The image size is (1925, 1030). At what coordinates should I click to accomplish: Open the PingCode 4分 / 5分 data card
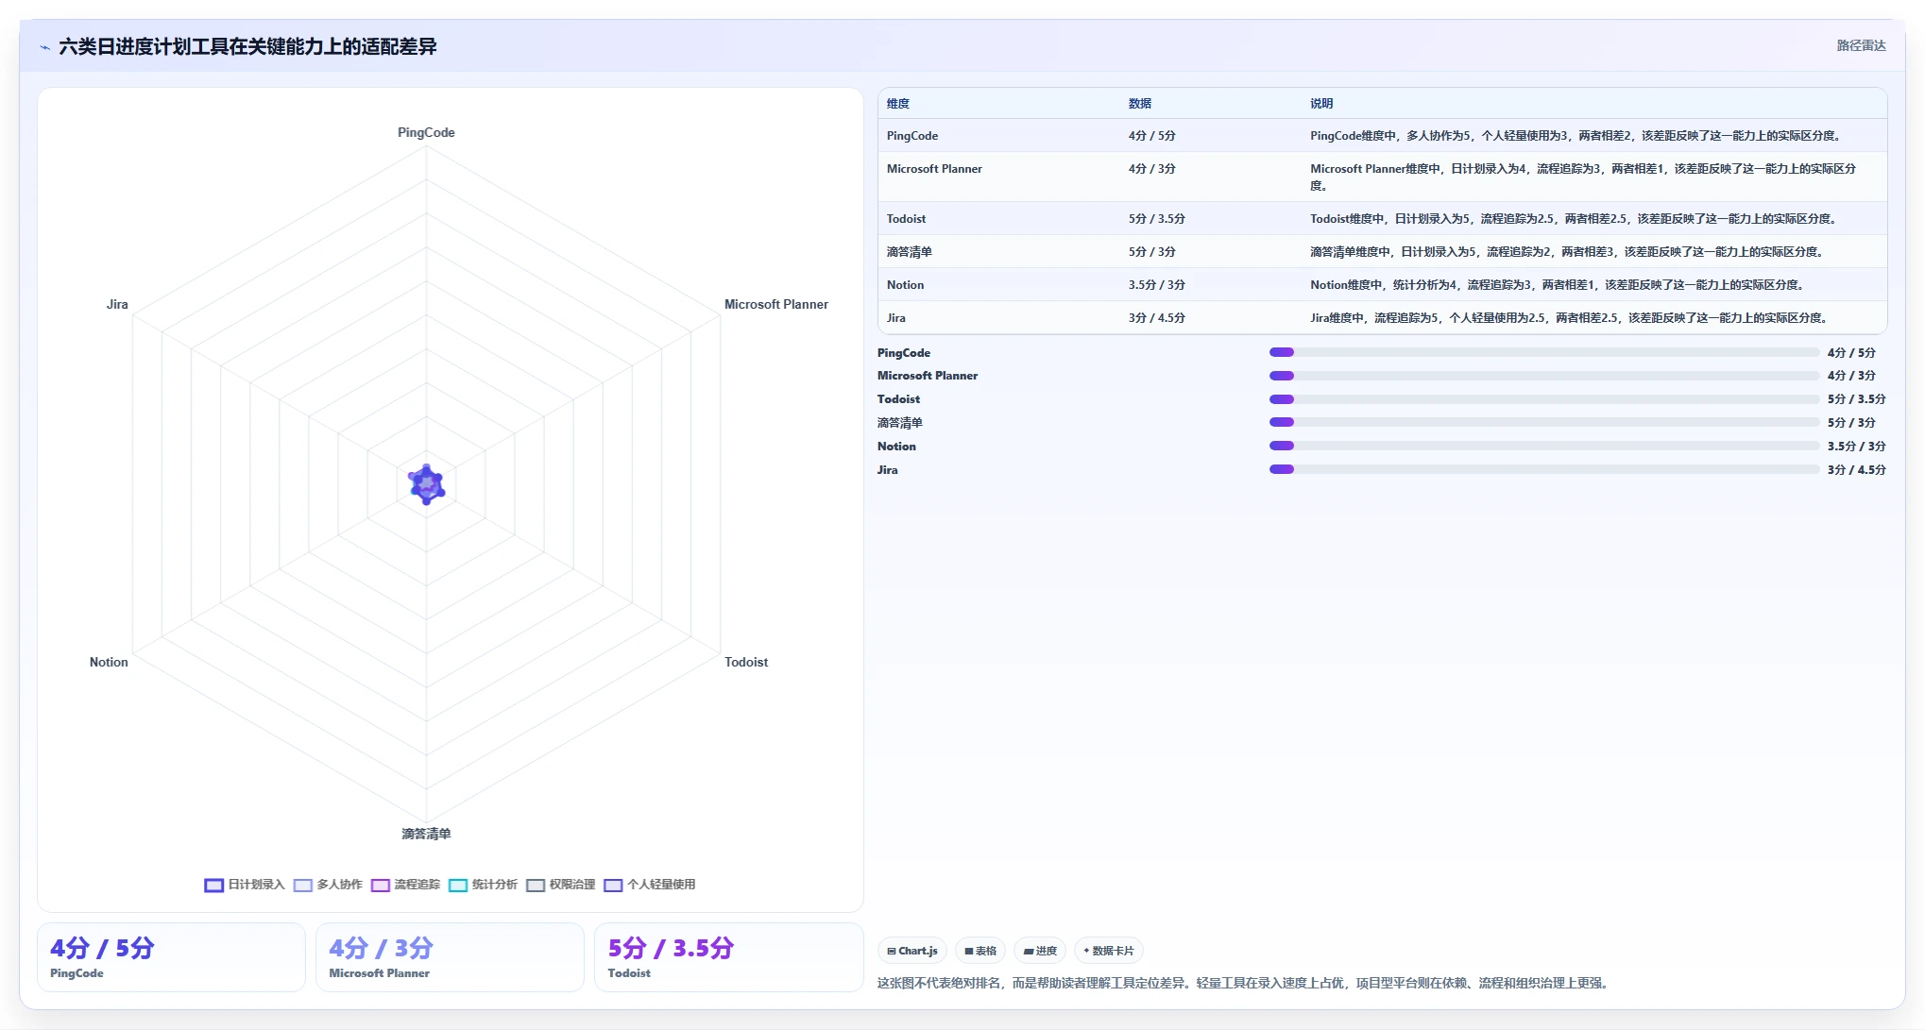pyautogui.click(x=171, y=957)
